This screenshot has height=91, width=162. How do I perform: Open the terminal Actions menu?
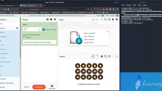point(129,5)
